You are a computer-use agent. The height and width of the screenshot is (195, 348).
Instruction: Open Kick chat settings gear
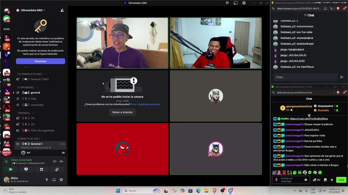[332, 180]
